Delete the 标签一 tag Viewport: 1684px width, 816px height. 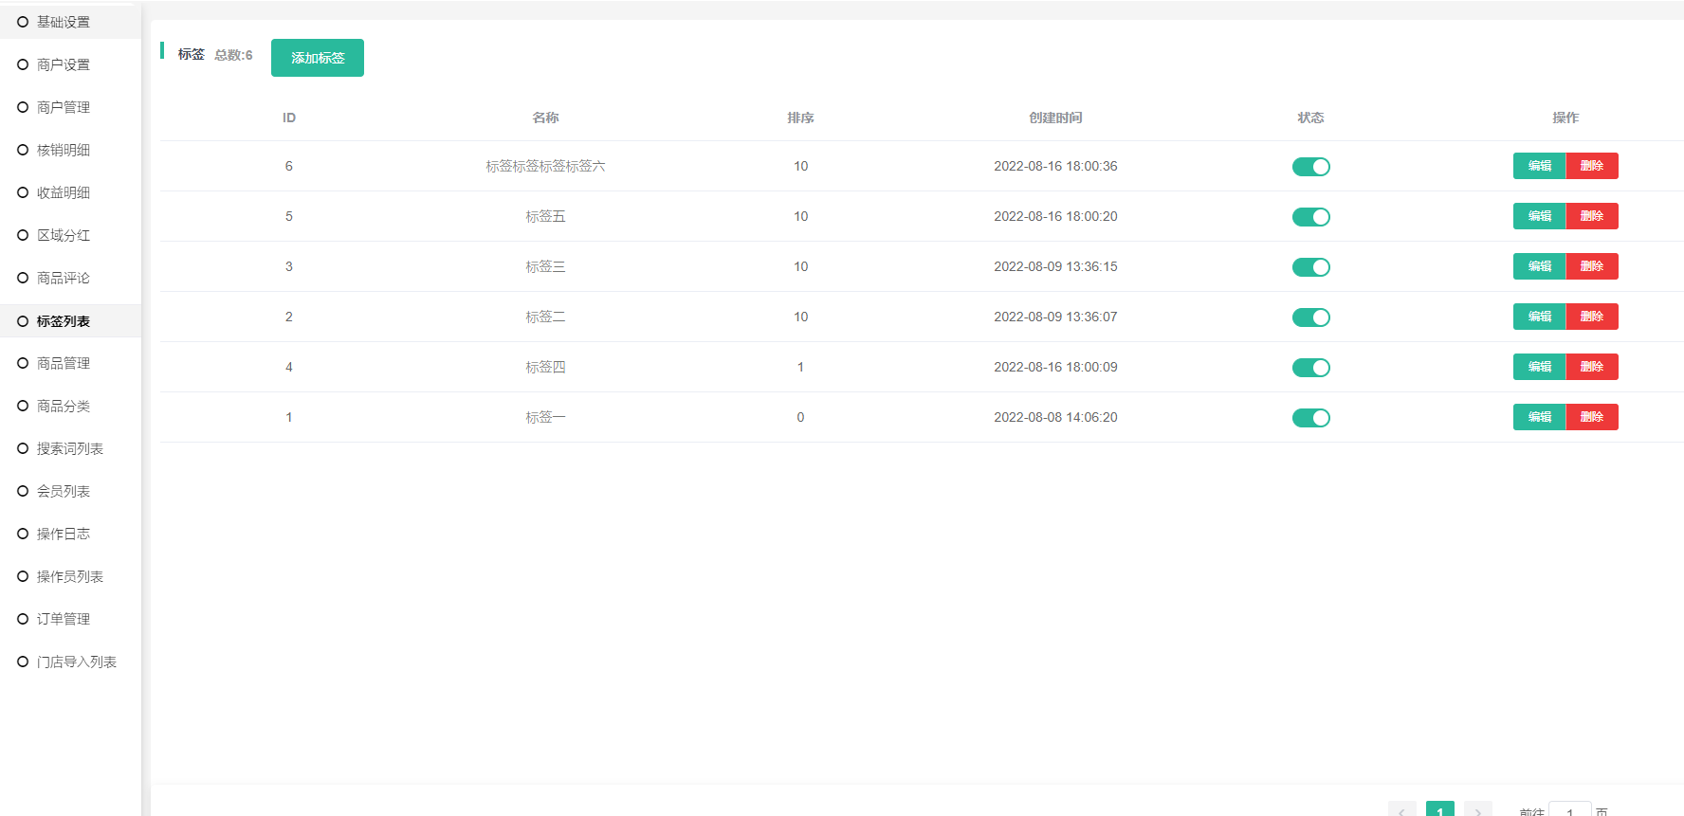pos(1591,417)
